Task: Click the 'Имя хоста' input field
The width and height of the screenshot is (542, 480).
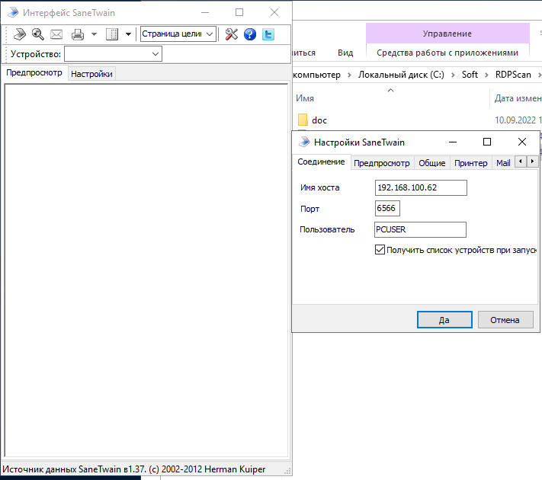Action: (x=420, y=188)
